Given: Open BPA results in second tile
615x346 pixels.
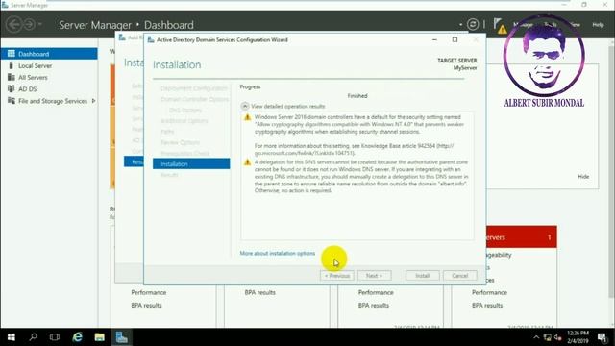Looking at the screenshot, I should click(x=260, y=292).
